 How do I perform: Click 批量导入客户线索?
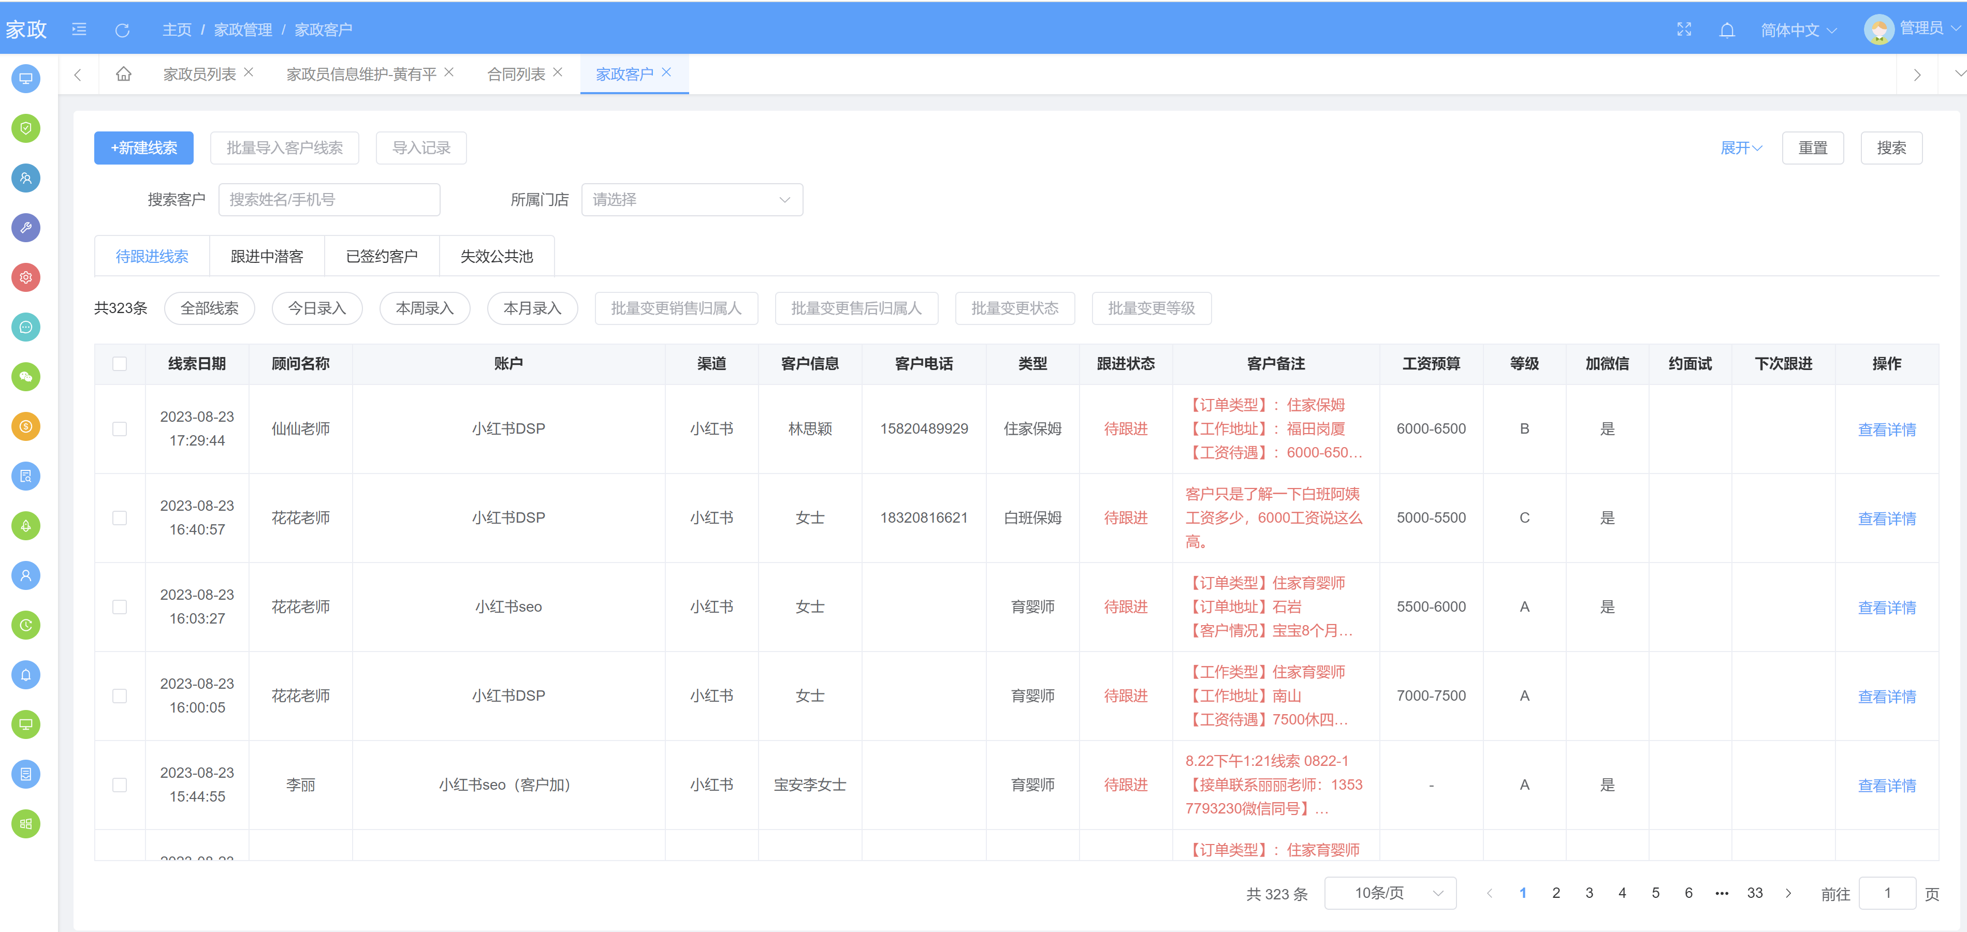pyautogui.click(x=285, y=148)
